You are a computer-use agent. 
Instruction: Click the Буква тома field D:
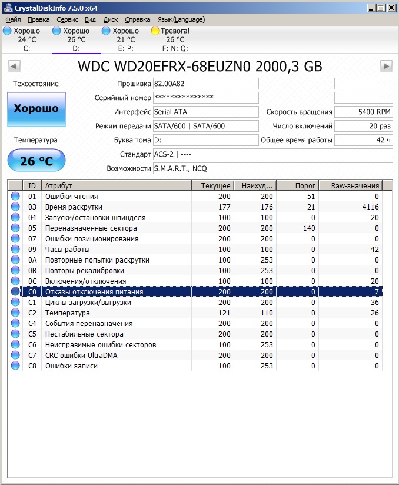pos(206,140)
